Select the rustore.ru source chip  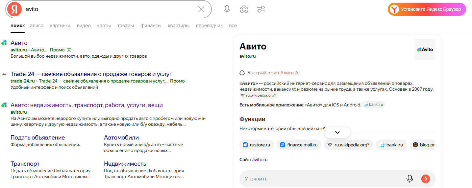pos(257,145)
